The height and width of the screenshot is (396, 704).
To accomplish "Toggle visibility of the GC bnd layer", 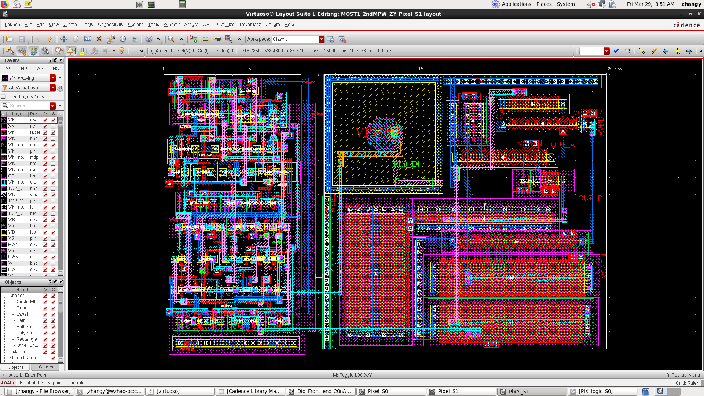I will 45,176.
